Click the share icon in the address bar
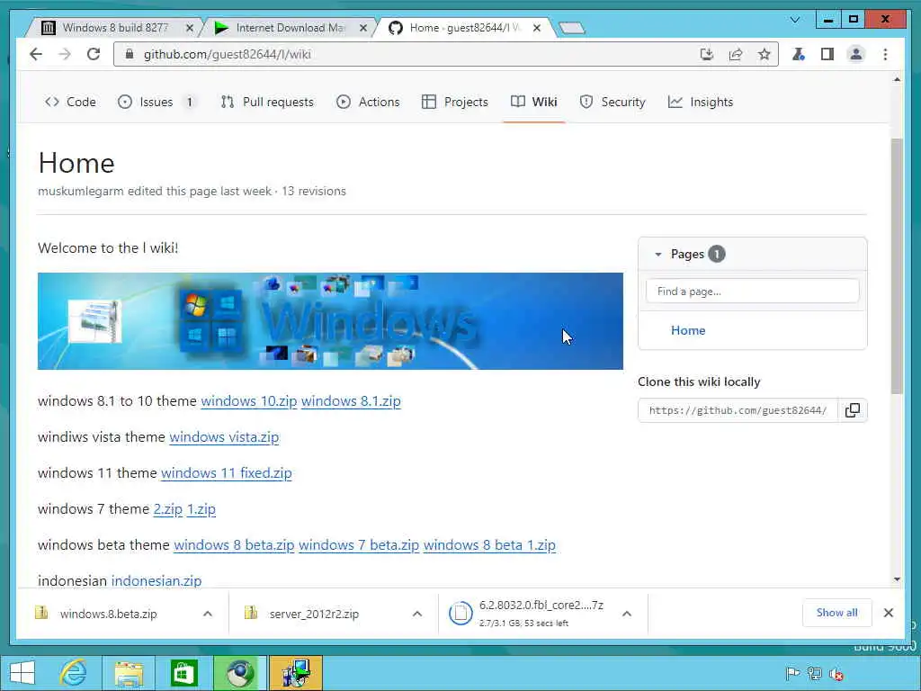Screen dimensions: 921x691 tap(736, 55)
